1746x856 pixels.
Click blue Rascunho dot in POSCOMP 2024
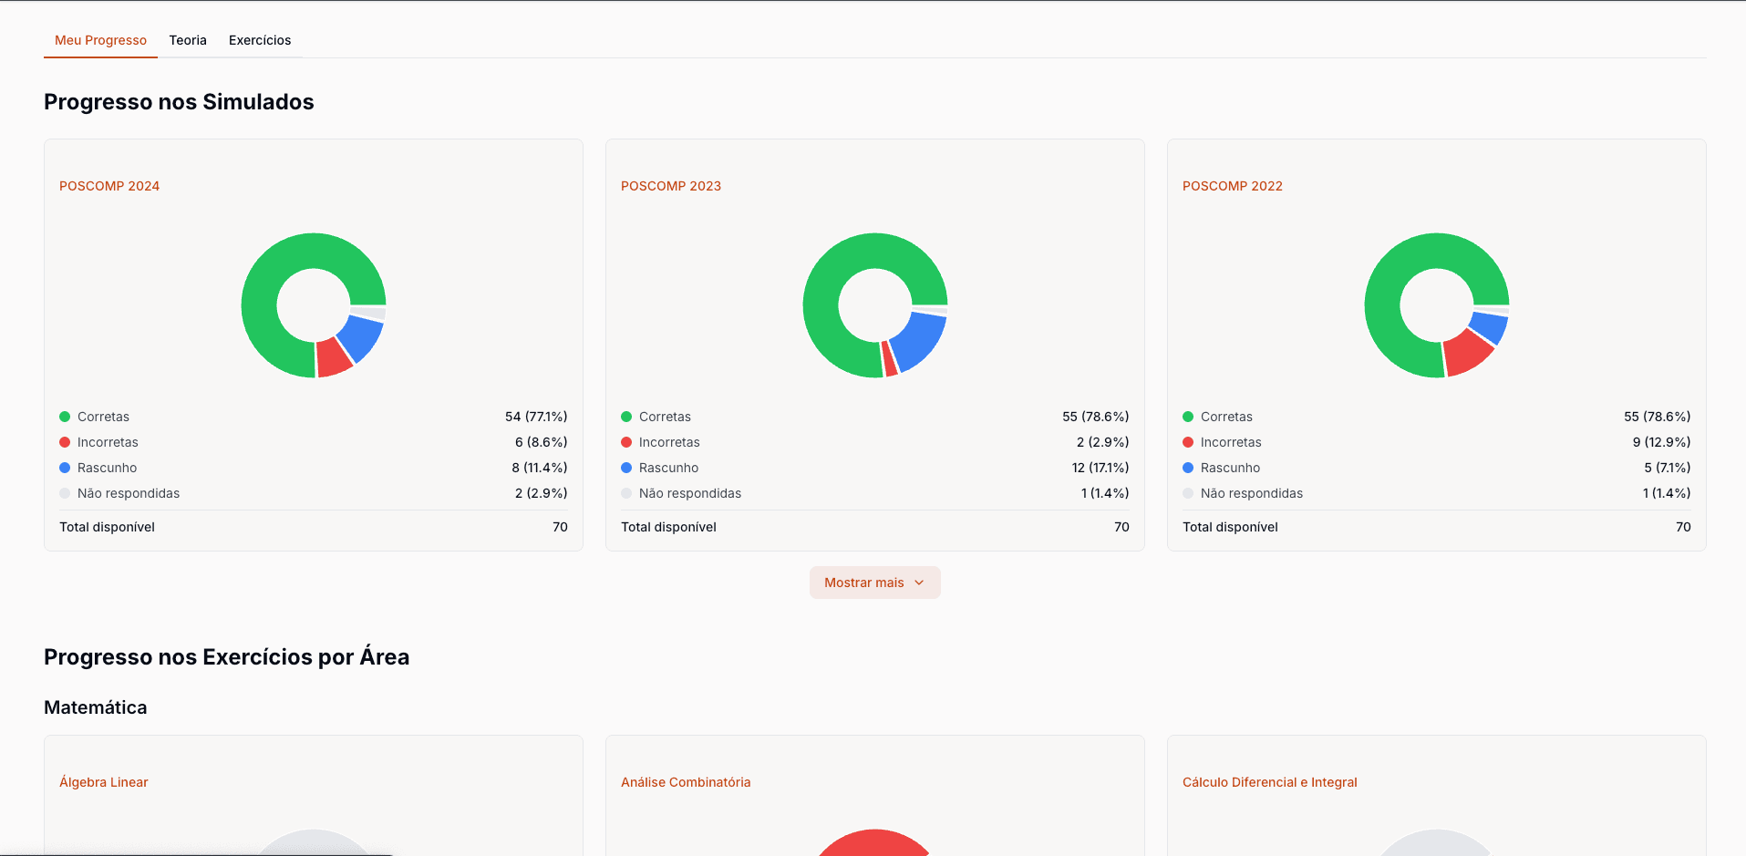65,468
